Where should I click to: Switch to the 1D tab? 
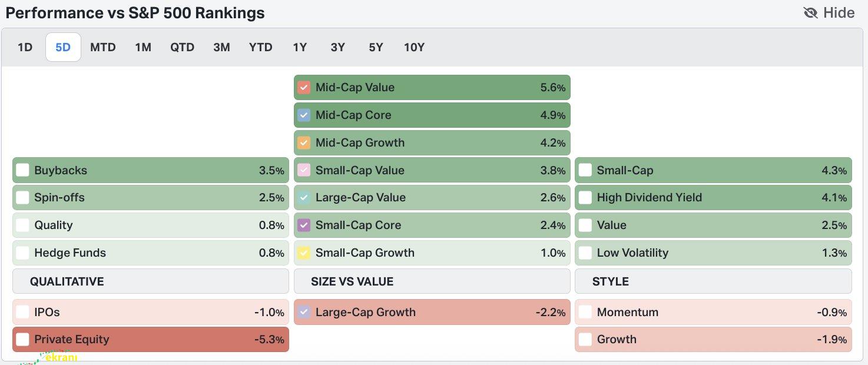pyautogui.click(x=25, y=48)
